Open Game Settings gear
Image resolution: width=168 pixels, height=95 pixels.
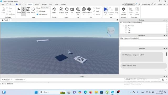[124, 11]
